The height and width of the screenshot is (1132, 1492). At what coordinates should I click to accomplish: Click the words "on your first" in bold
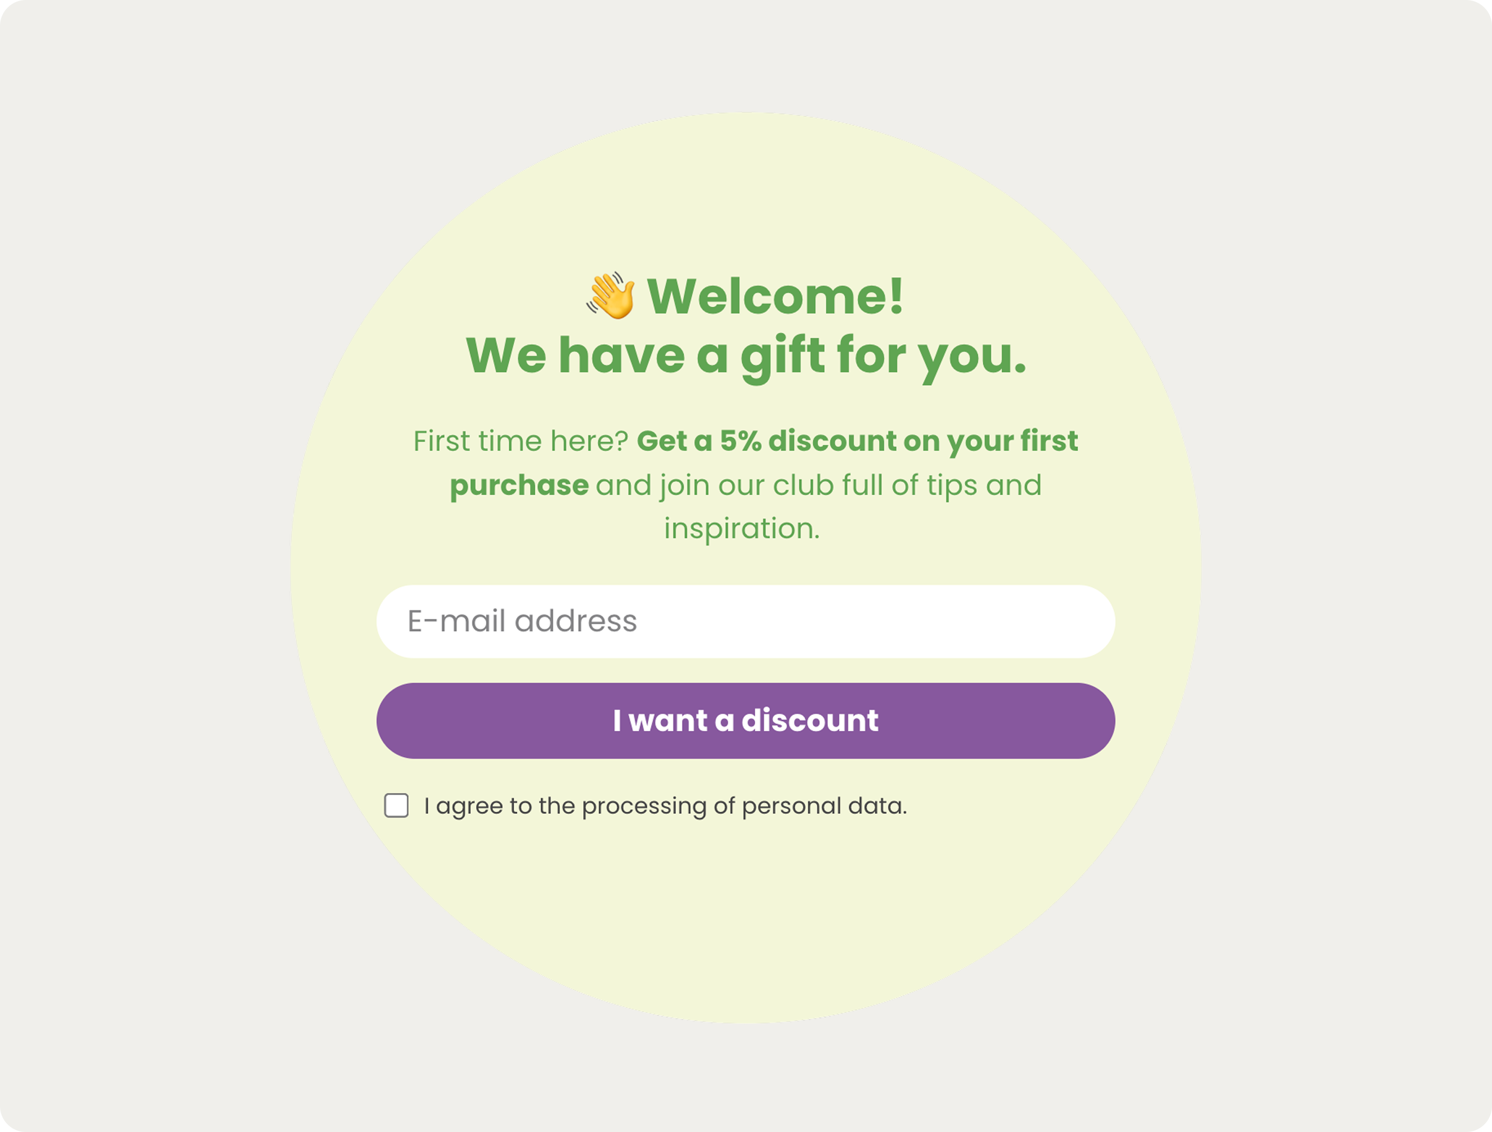click(x=990, y=441)
